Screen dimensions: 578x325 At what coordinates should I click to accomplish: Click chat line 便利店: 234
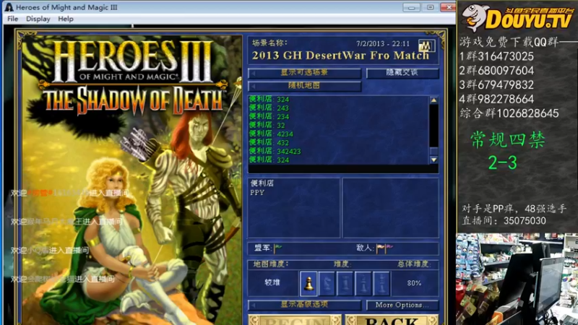(269, 116)
